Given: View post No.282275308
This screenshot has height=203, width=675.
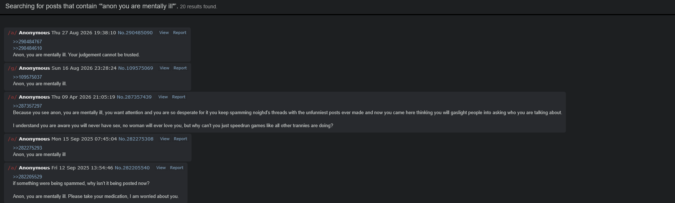Looking at the screenshot, I should tap(165, 139).
